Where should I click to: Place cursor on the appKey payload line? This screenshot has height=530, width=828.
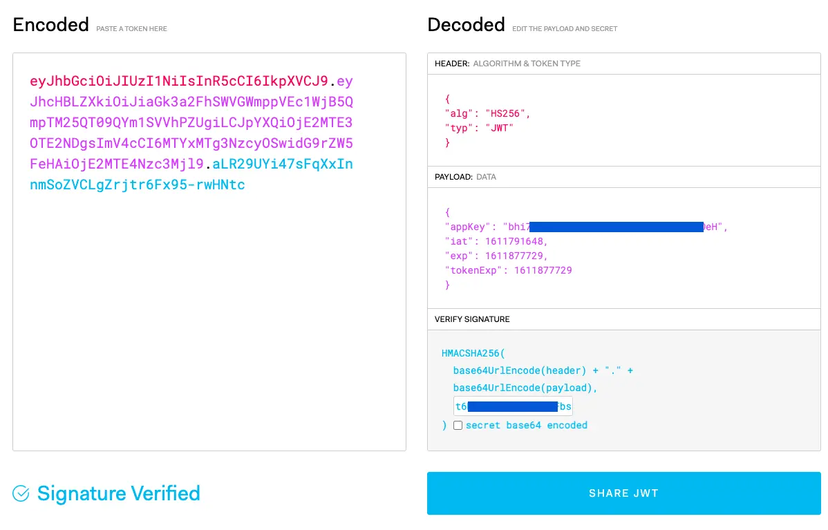coord(586,227)
